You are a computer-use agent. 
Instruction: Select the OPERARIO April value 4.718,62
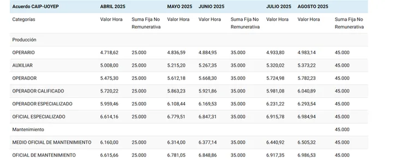click(x=109, y=53)
